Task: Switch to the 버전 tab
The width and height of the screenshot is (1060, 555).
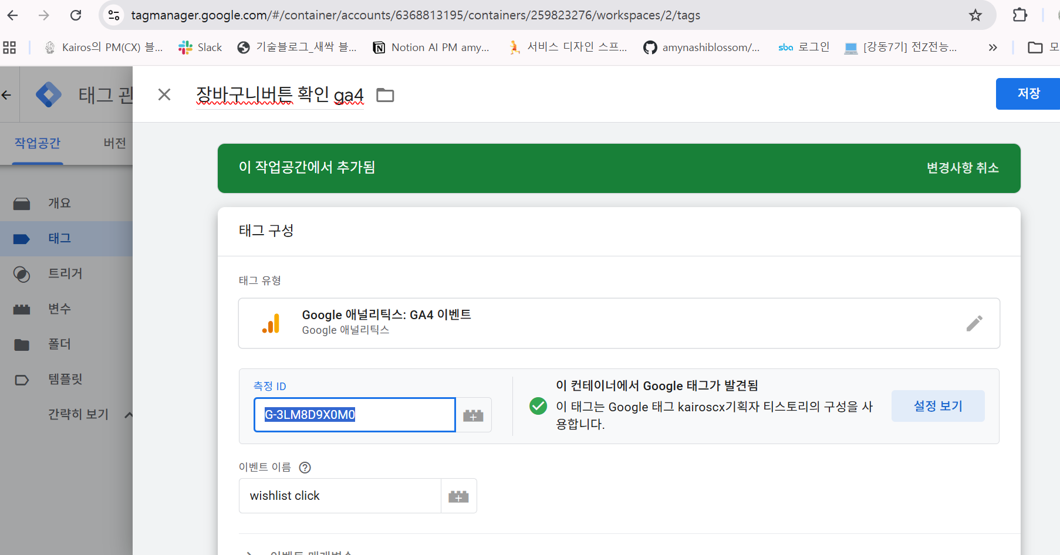Action: pos(115,143)
